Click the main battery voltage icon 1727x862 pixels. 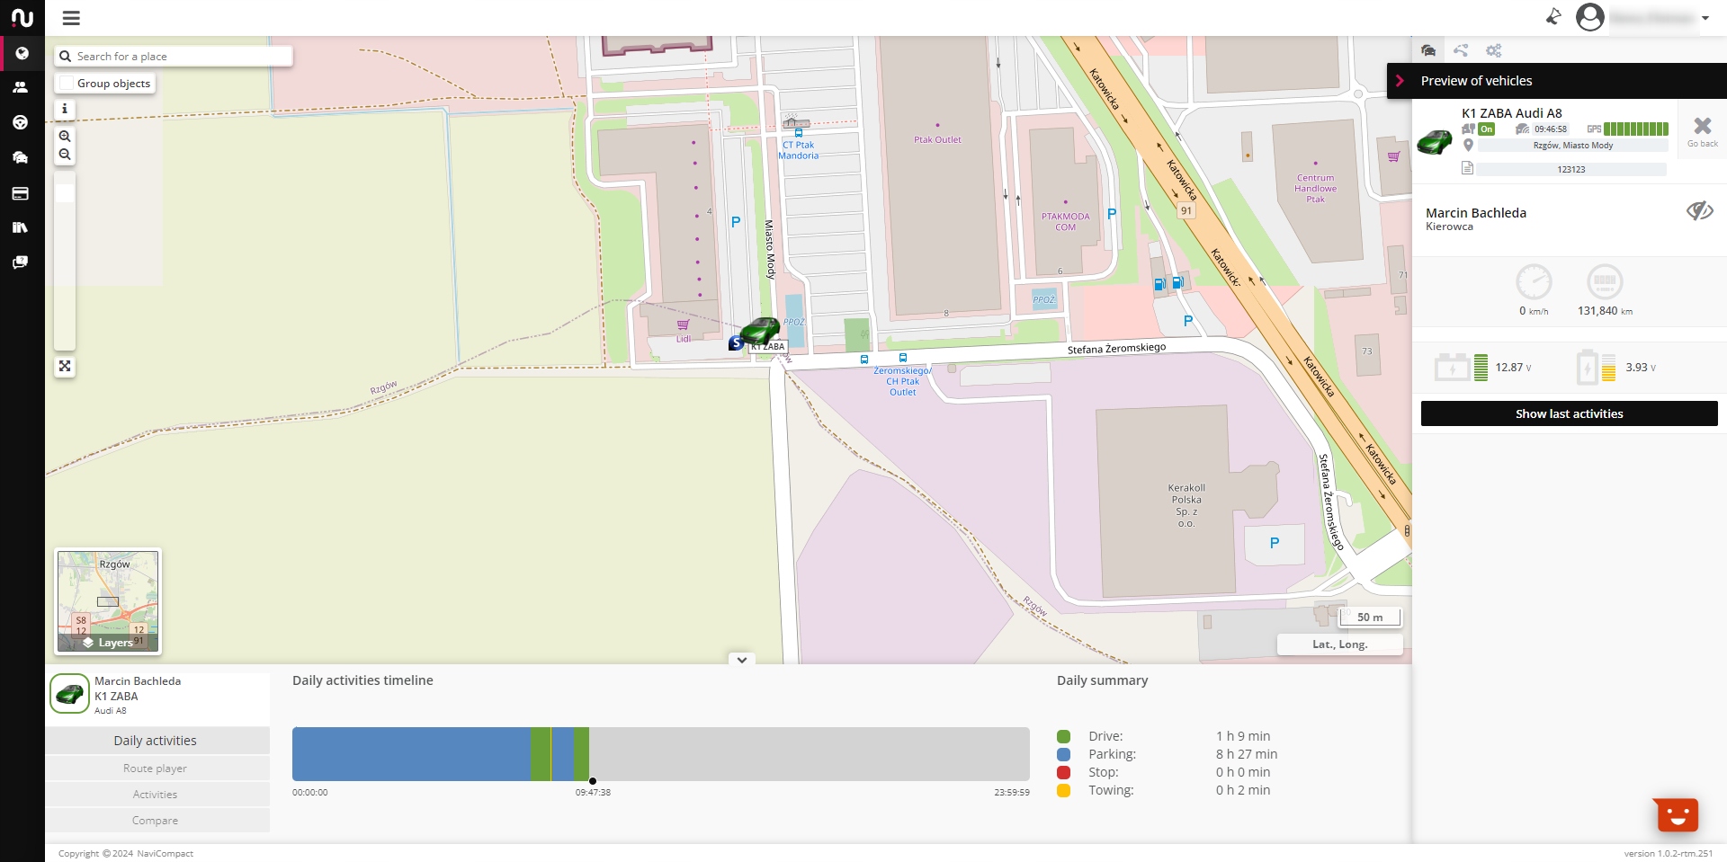tap(1452, 367)
